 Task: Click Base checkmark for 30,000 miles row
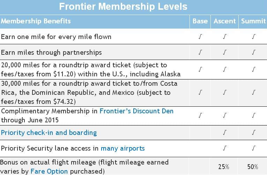(200, 92)
